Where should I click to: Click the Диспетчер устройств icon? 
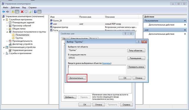(10, 44)
